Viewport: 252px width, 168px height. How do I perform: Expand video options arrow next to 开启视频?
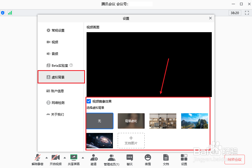[x=65, y=158]
